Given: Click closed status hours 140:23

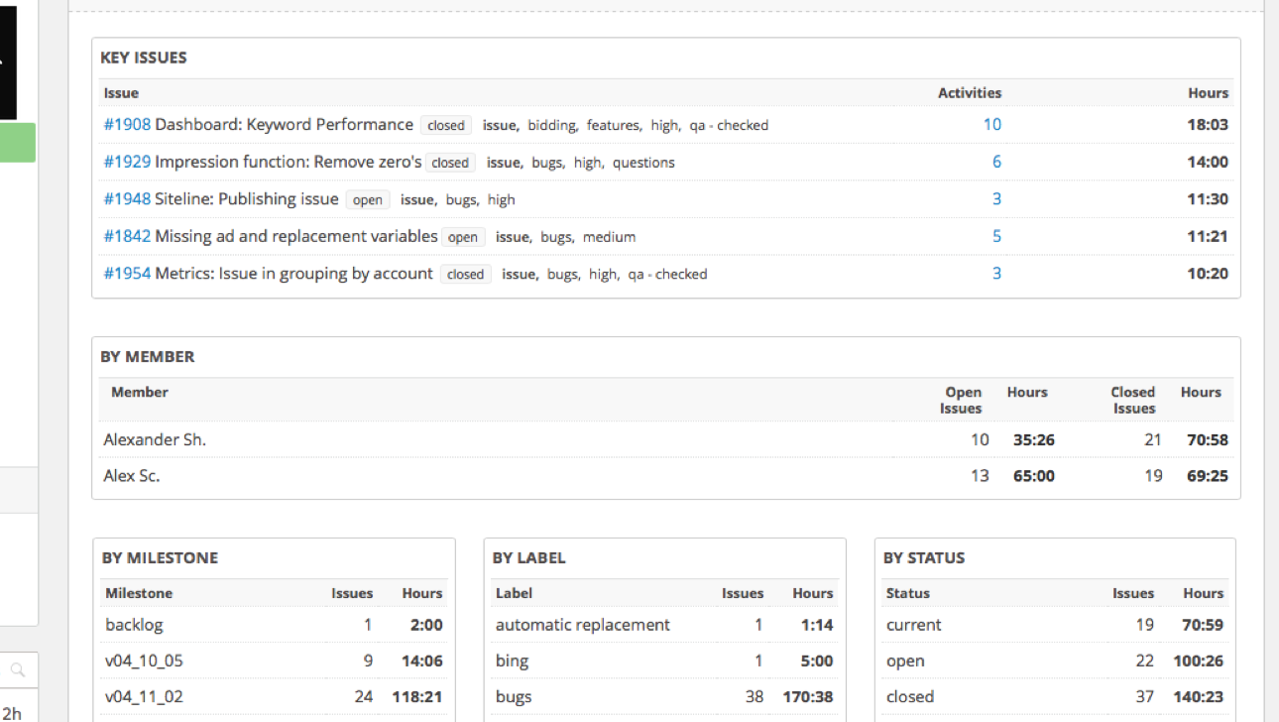Looking at the screenshot, I should [x=1199, y=696].
